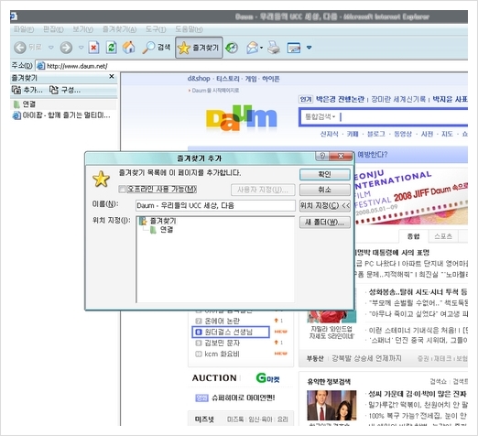Expand the toolbar overflow blue arrow
This screenshot has width=478, height=436.
coord(309,48)
